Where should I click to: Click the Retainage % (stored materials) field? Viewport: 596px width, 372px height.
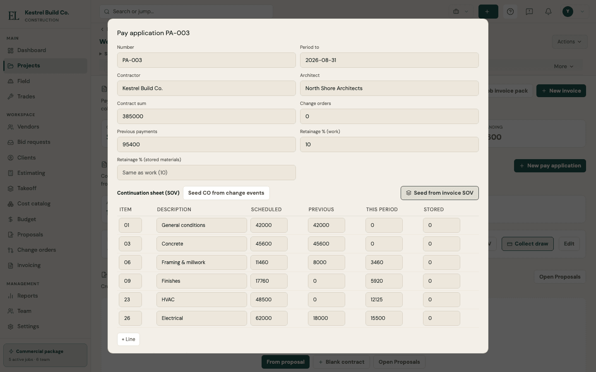point(207,173)
